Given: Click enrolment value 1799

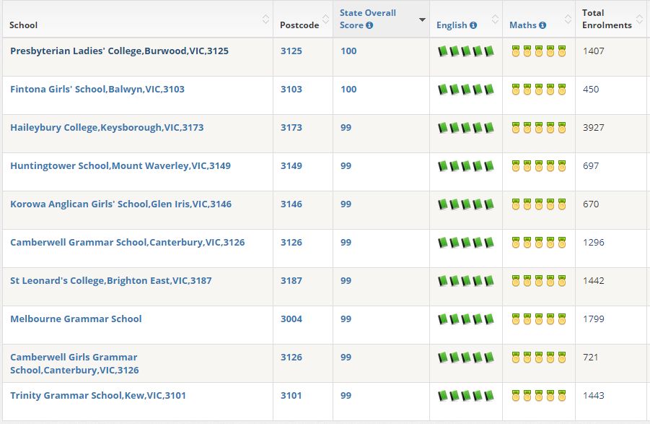Looking at the screenshot, I should click(x=593, y=319).
